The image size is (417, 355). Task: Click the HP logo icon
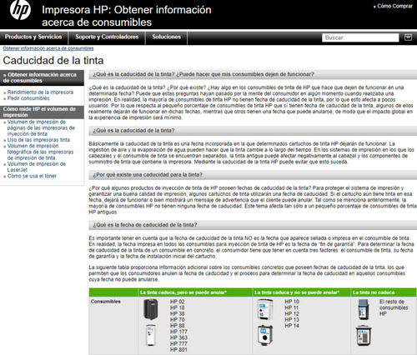point(20,10)
